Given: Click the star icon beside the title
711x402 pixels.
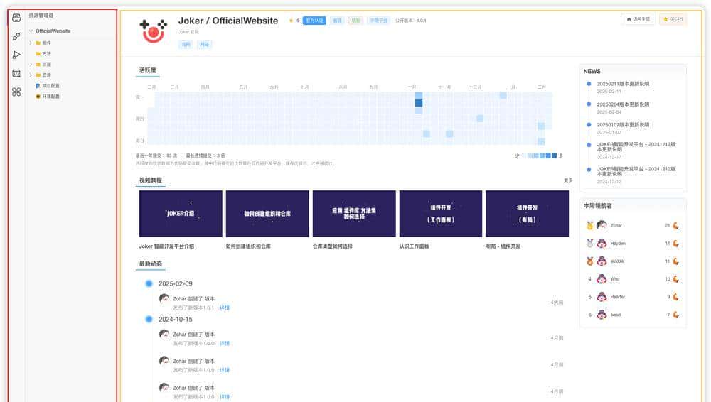Looking at the screenshot, I should 291,21.
